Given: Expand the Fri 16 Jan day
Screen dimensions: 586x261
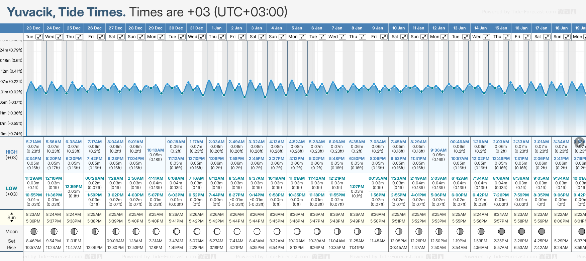Looking at the screenshot, I should (526, 37).
